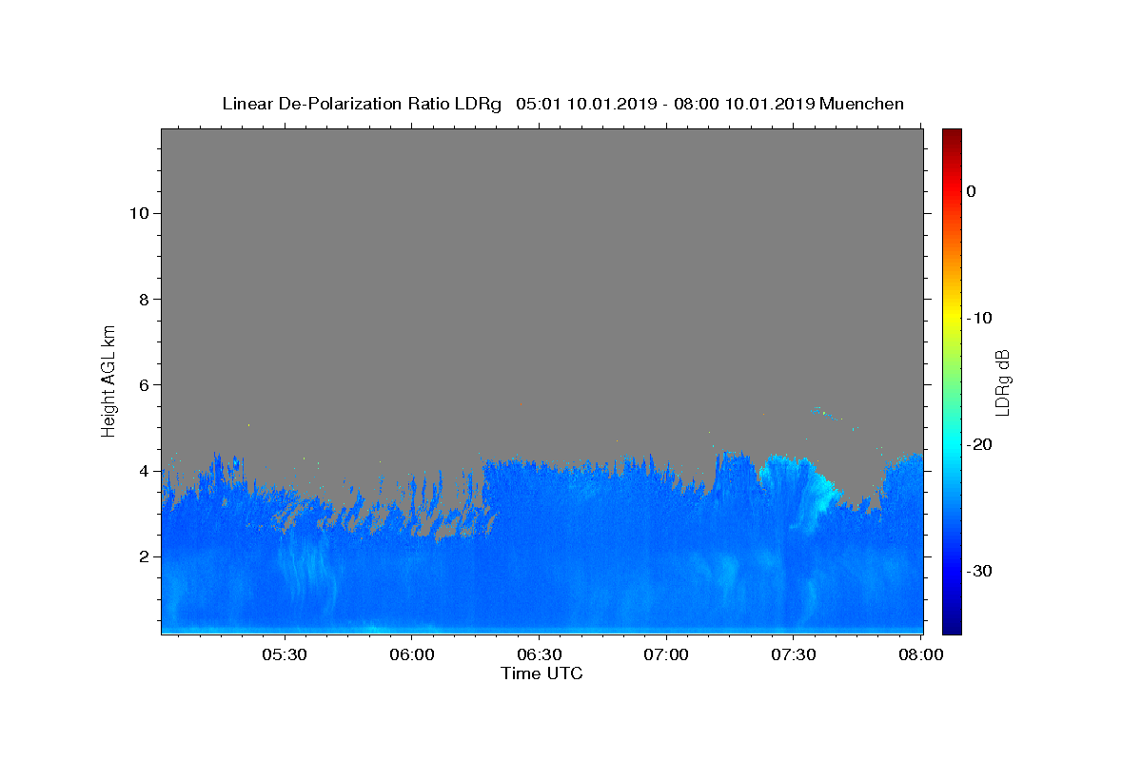The image size is (1142, 761).
Task: Click the '06:00' time tick label
Action: click(411, 654)
